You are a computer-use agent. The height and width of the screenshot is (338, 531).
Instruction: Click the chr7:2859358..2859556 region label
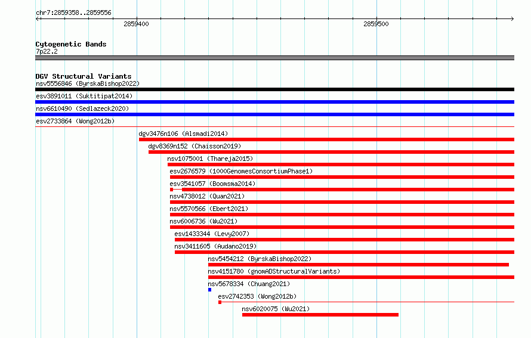(73, 13)
